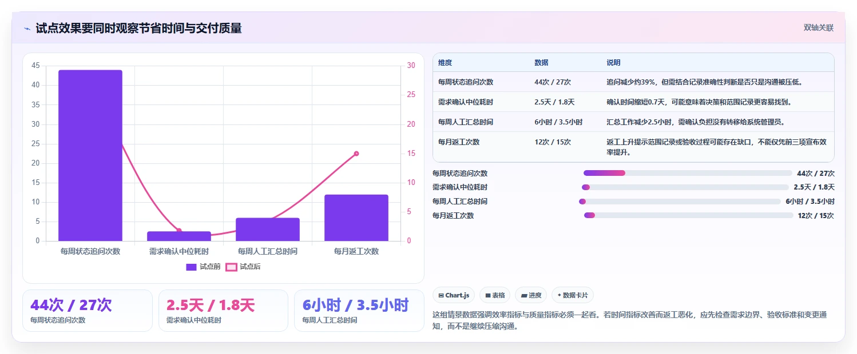Click the 需求确认中位耗时 progress bar
The image size is (857, 354).
pos(685,187)
